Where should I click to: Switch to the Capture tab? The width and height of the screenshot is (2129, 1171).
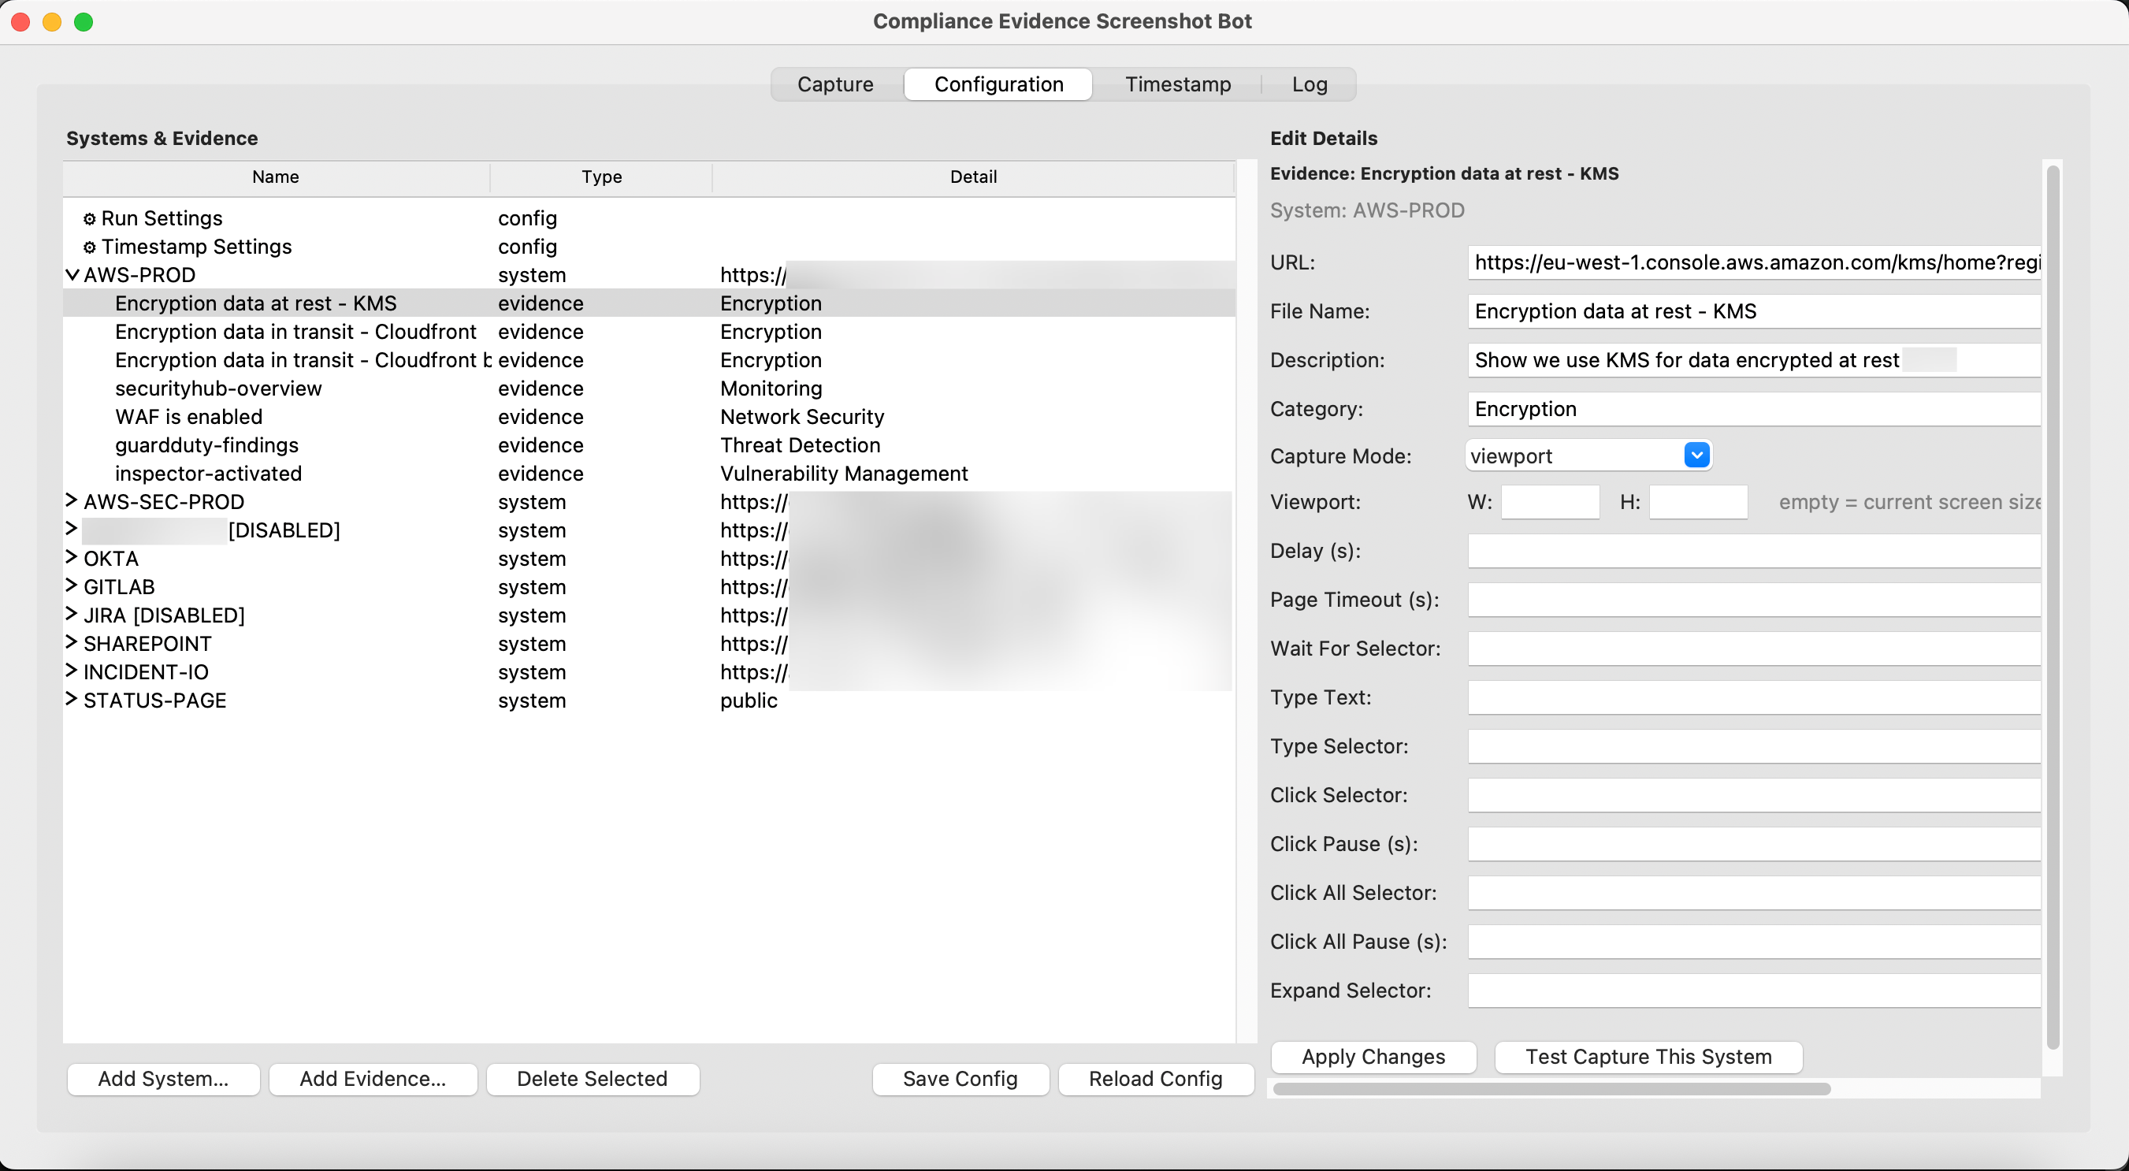[835, 84]
